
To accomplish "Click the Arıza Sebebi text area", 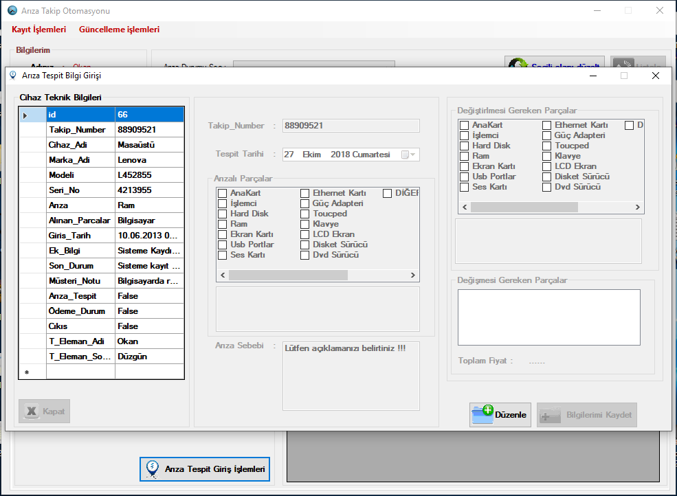I will pyautogui.click(x=351, y=376).
